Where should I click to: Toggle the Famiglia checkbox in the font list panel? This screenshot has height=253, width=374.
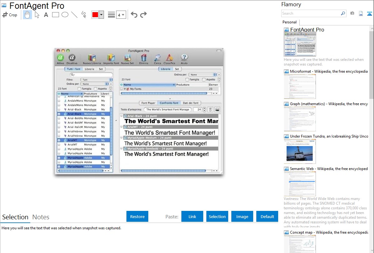point(79,89)
